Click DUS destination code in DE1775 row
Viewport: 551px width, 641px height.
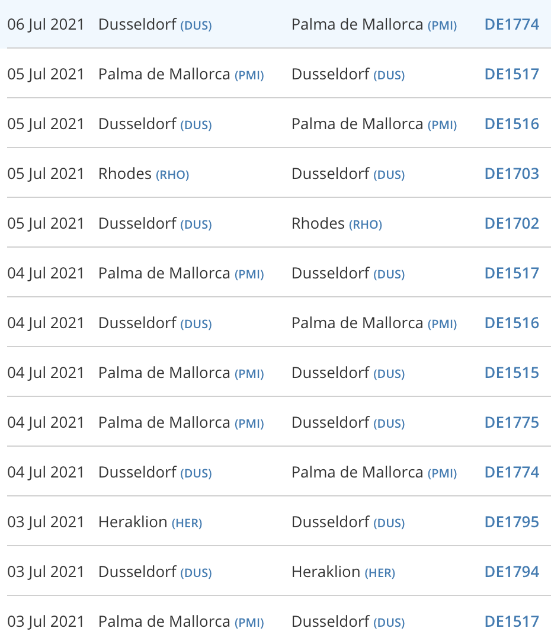tap(389, 424)
